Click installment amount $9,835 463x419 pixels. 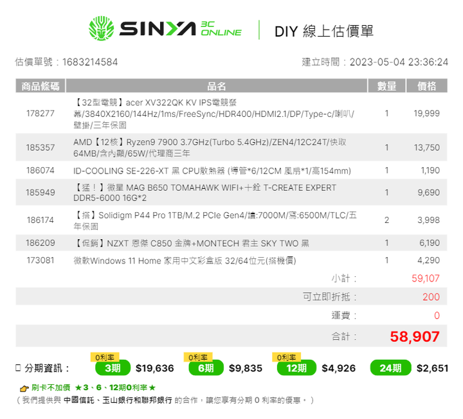[x=246, y=368]
